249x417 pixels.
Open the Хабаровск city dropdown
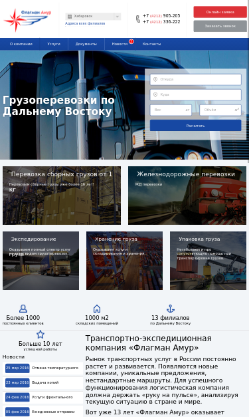coord(93,17)
